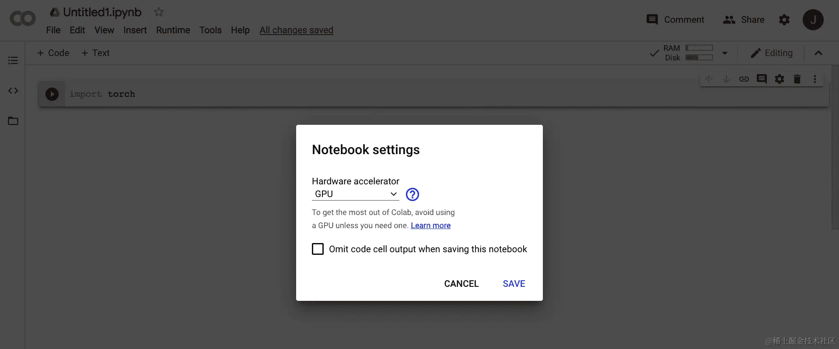Copy link to cell icon
The height and width of the screenshot is (349, 839).
tap(744, 79)
